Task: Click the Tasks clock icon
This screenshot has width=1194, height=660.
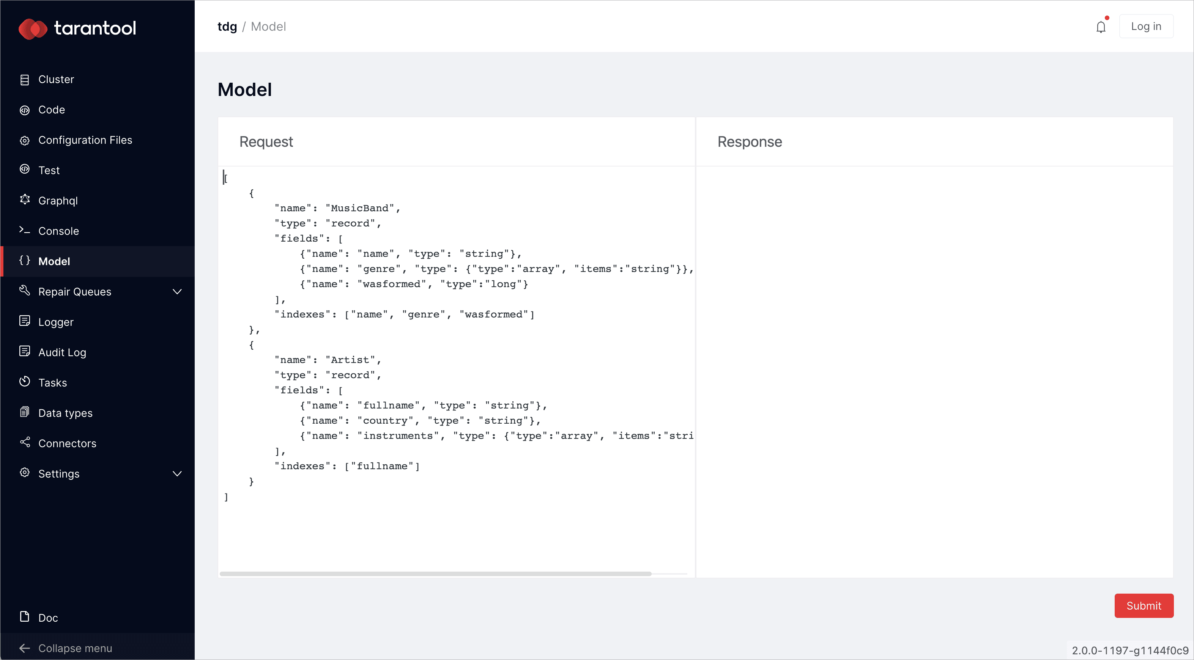Action: 25,382
